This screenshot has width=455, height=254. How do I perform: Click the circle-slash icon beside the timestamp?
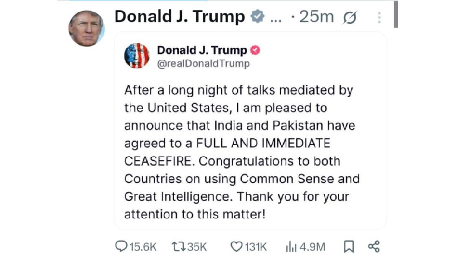click(x=350, y=18)
